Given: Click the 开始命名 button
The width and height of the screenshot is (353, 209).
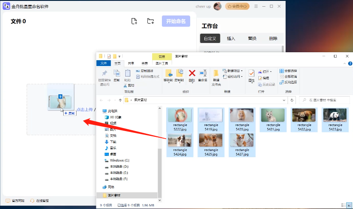Looking at the screenshot, I should click(x=176, y=21).
